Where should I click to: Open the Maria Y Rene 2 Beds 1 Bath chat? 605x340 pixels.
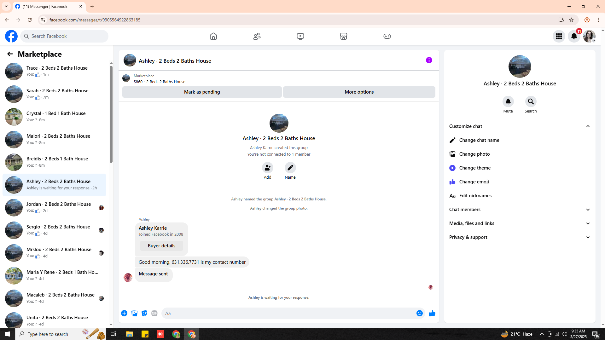coord(54,275)
